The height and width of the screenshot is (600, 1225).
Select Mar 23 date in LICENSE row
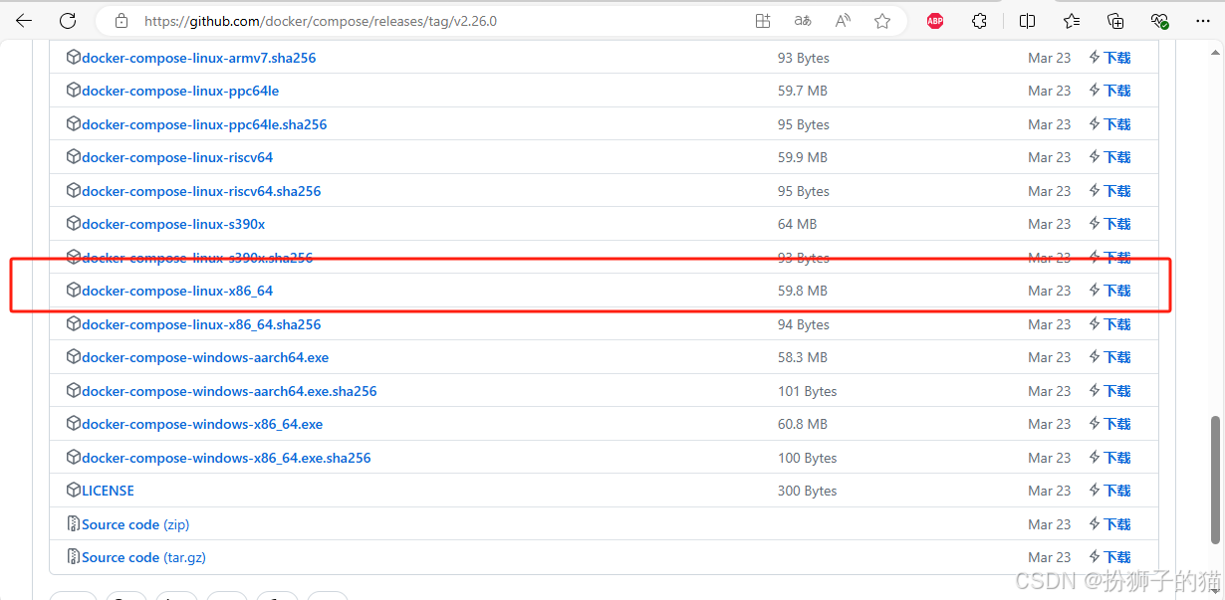pyautogui.click(x=1050, y=491)
